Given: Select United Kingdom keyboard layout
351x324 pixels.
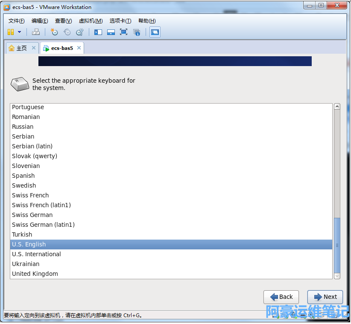Looking at the screenshot, I should point(35,274).
